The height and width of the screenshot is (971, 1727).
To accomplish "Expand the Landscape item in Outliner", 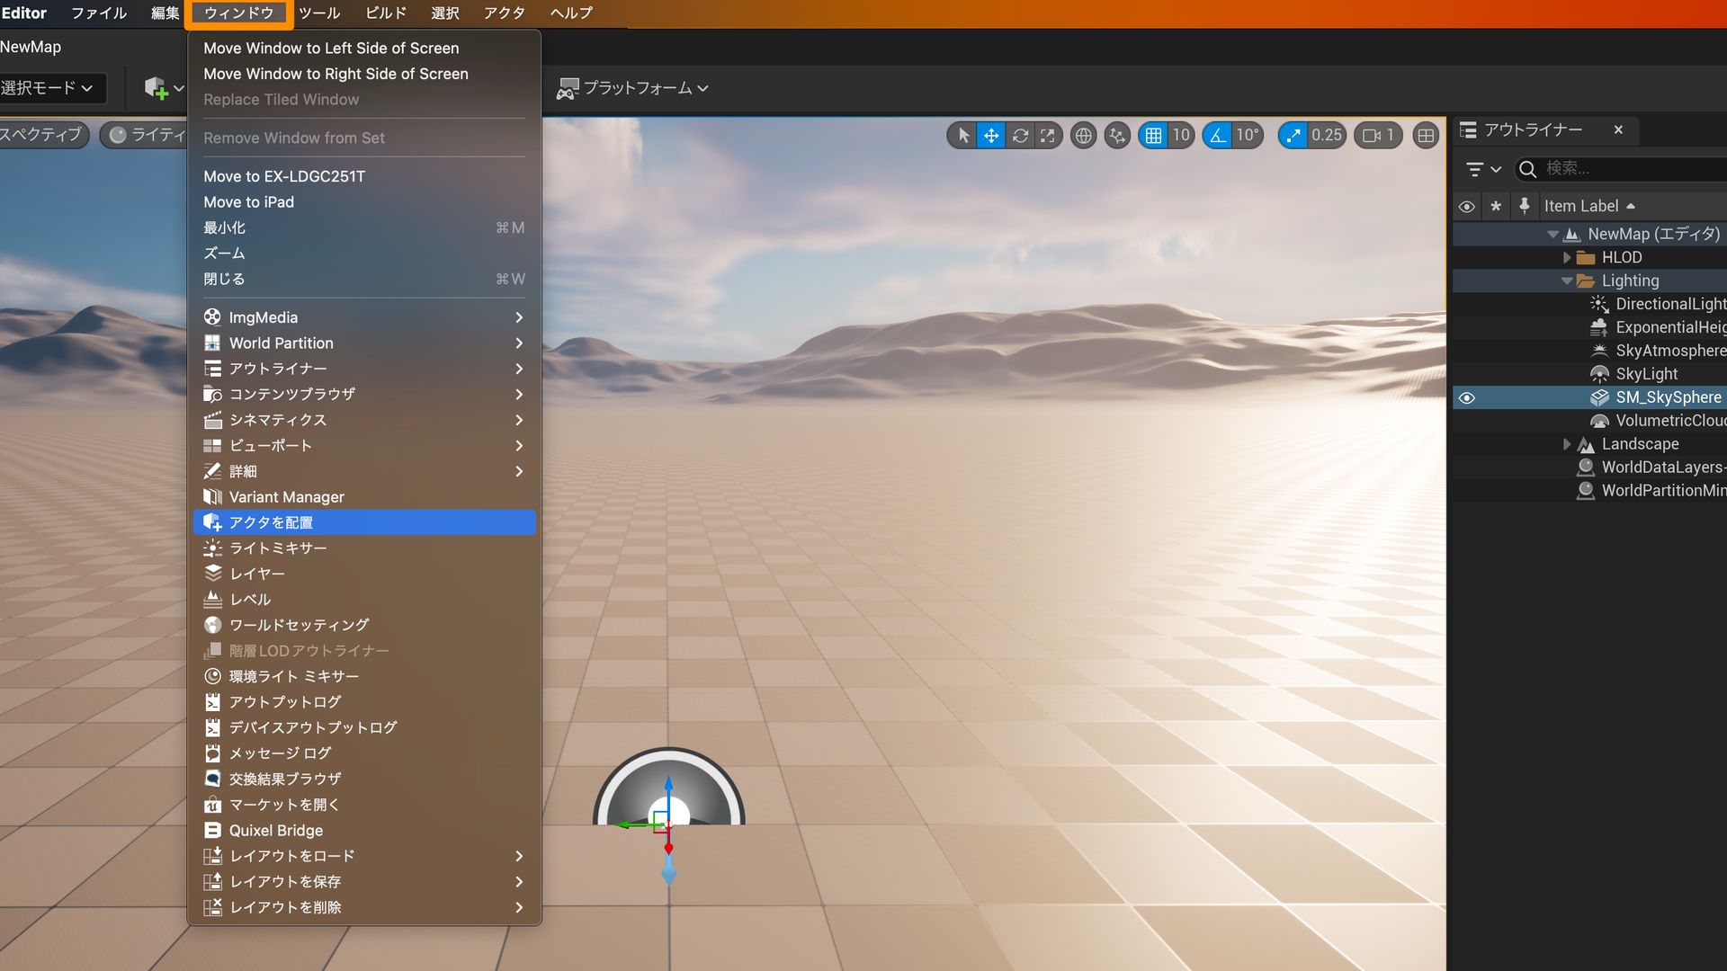I will point(1569,443).
